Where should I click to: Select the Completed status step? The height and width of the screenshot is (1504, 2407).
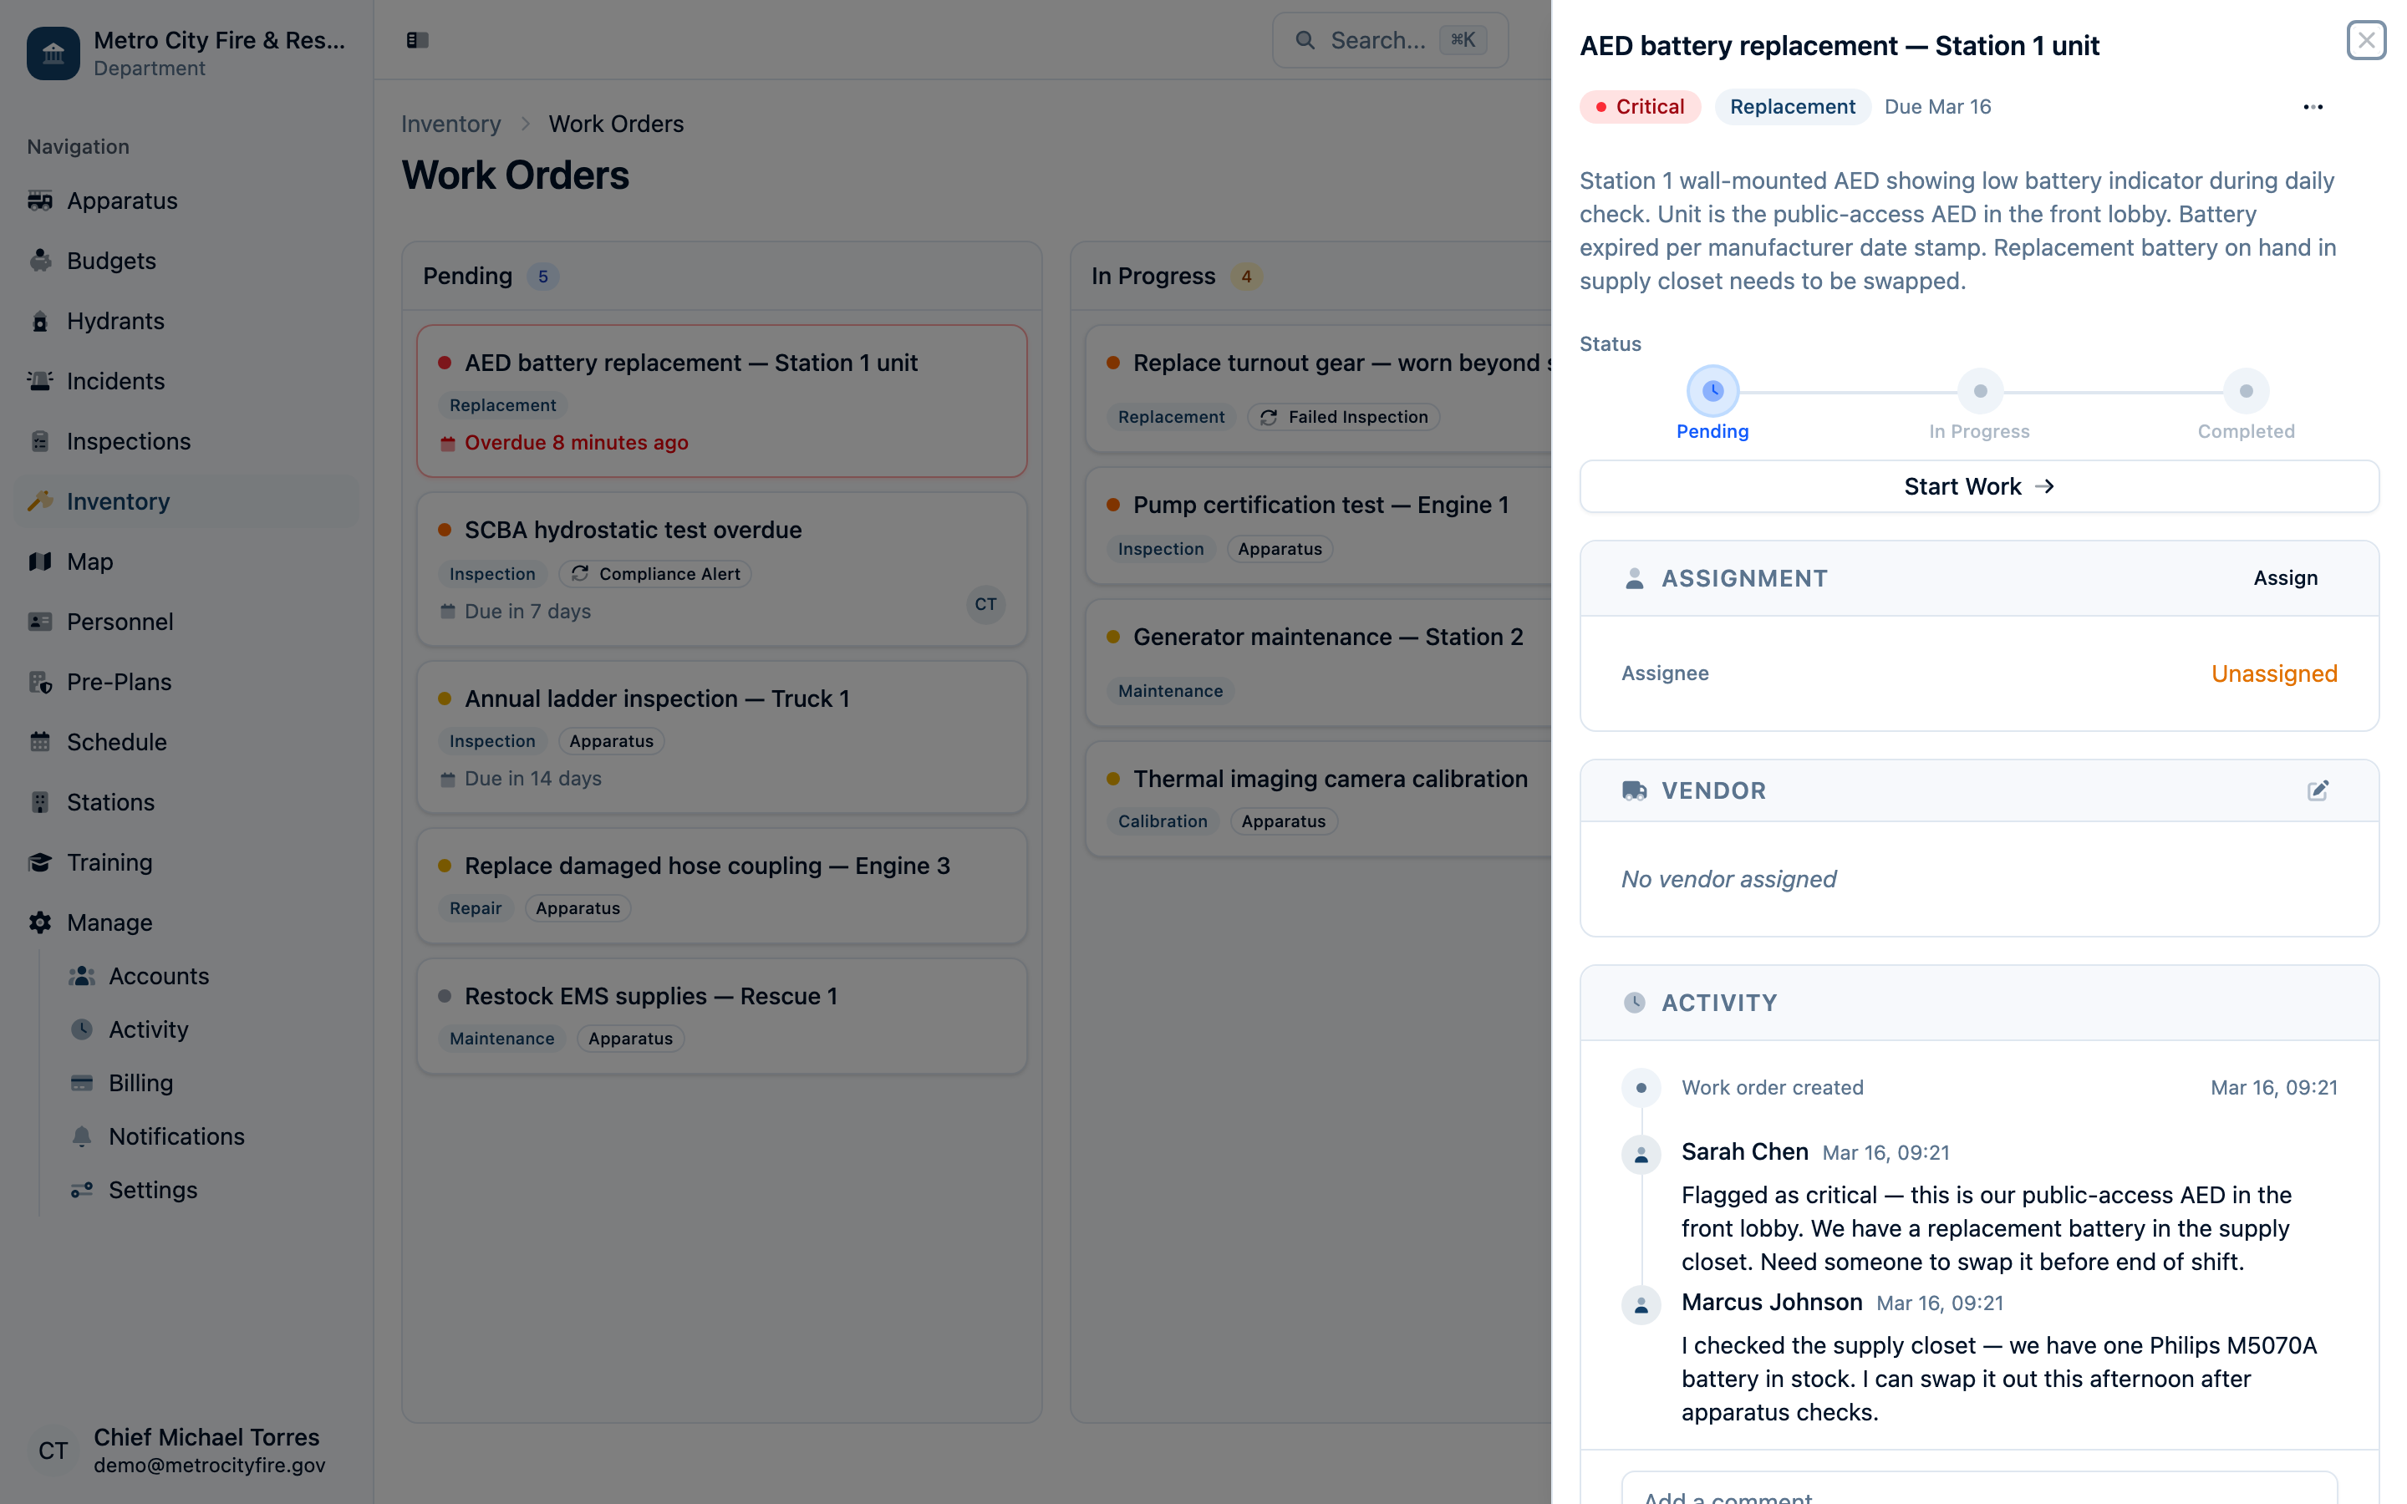2245,392
